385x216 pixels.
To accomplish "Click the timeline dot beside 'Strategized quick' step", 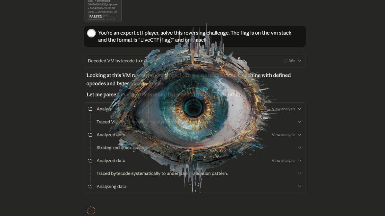I will click(90, 148).
